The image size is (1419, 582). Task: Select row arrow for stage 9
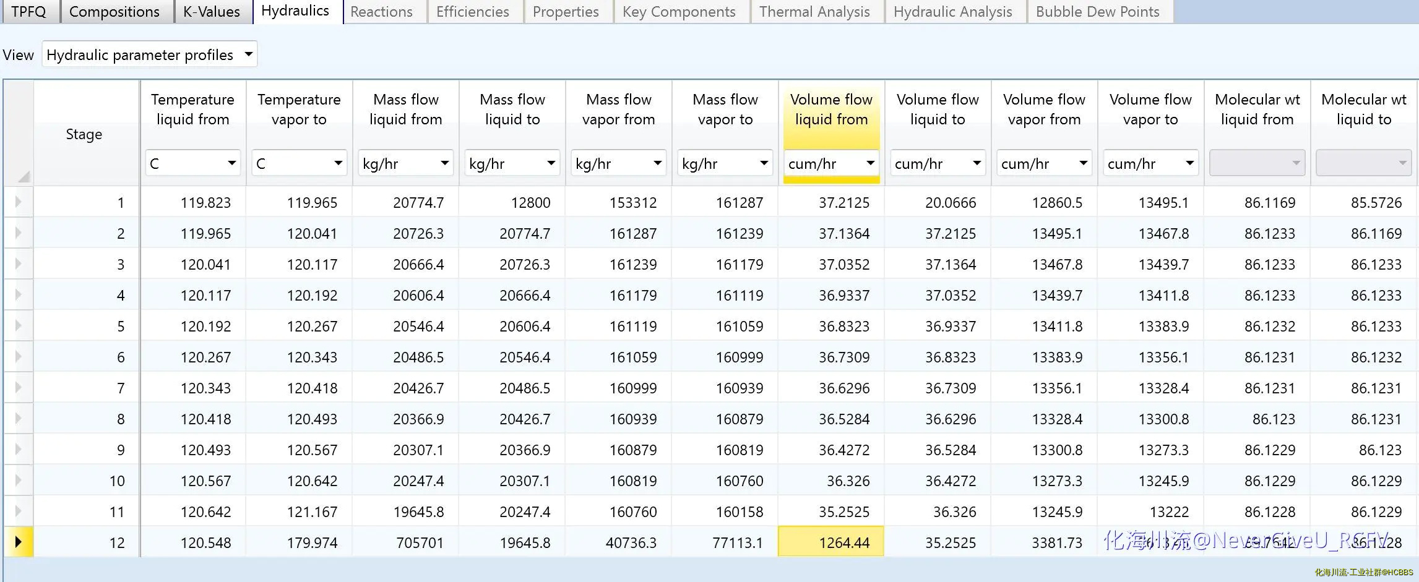(x=19, y=449)
